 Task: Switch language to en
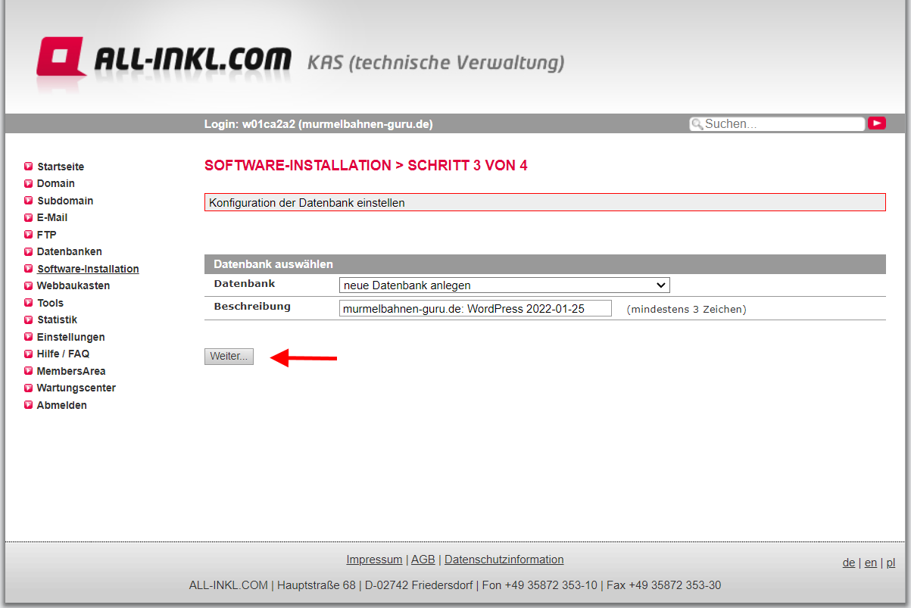pyautogui.click(x=871, y=563)
